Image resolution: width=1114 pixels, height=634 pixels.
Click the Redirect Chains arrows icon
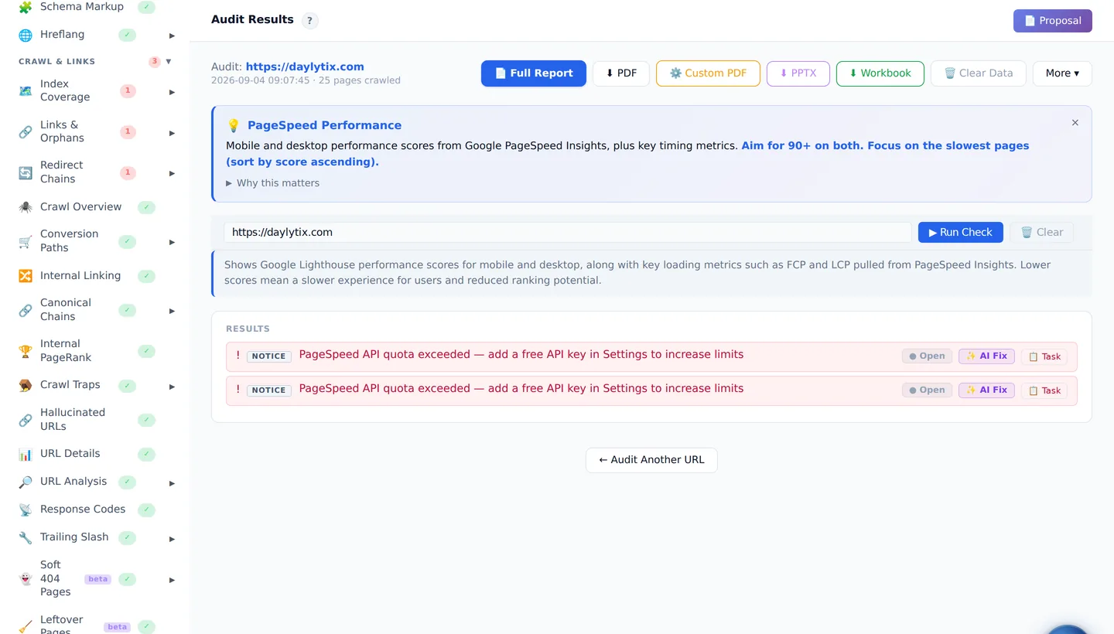pos(26,172)
